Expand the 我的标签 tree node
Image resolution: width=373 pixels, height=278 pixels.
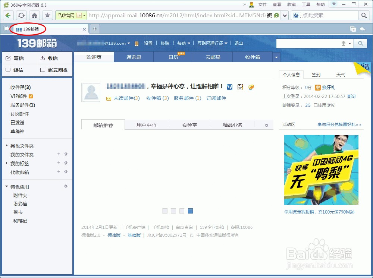pyautogui.click(x=7, y=163)
